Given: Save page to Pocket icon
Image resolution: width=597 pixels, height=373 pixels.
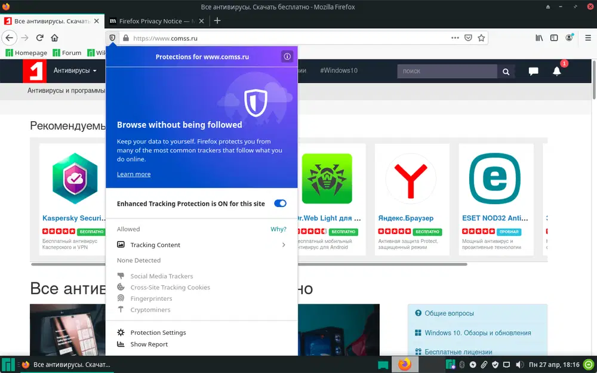Looking at the screenshot, I should click(468, 38).
